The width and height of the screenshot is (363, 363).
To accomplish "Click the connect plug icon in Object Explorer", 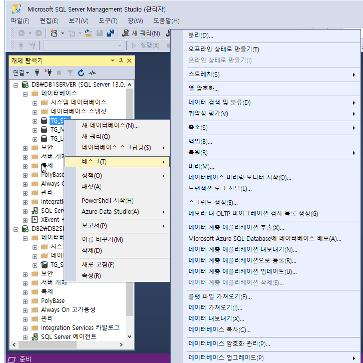I will [37, 73].
